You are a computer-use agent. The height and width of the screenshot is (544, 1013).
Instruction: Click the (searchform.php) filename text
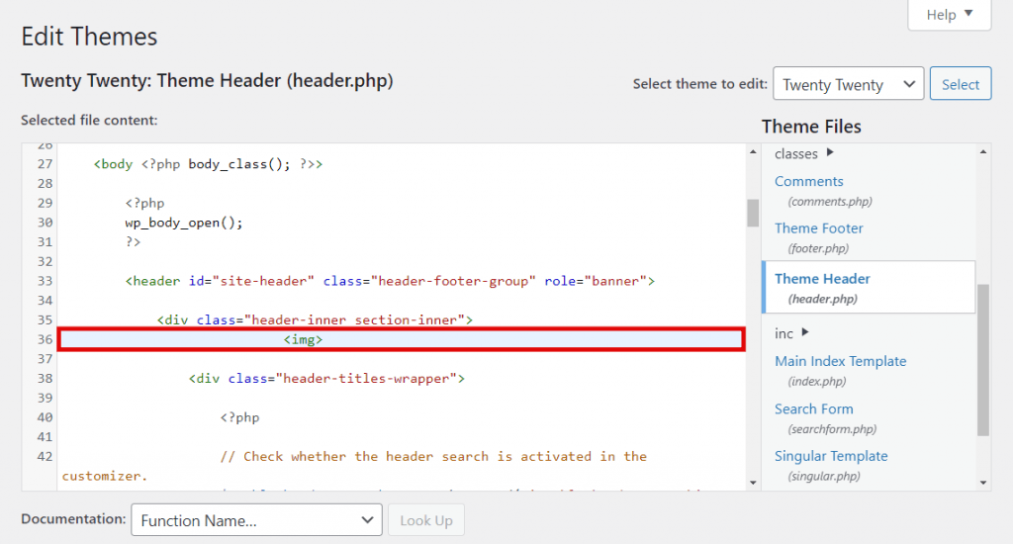(832, 429)
